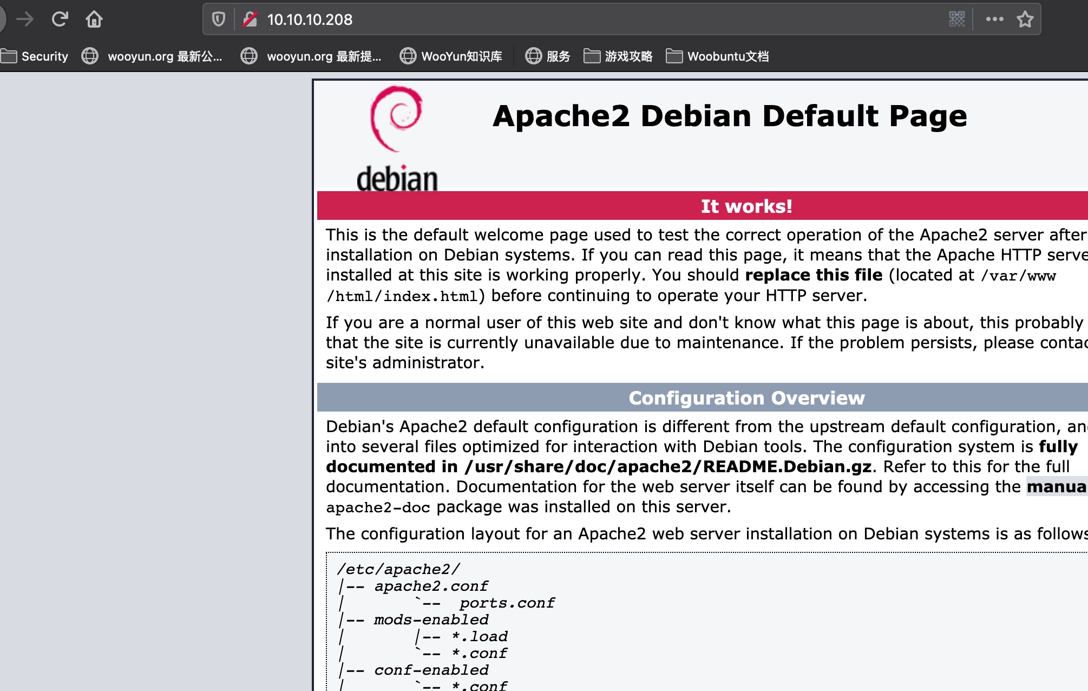Image resolution: width=1088 pixels, height=691 pixels.
Task: Click the forward navigation arrow
Action: coord(25,19)
